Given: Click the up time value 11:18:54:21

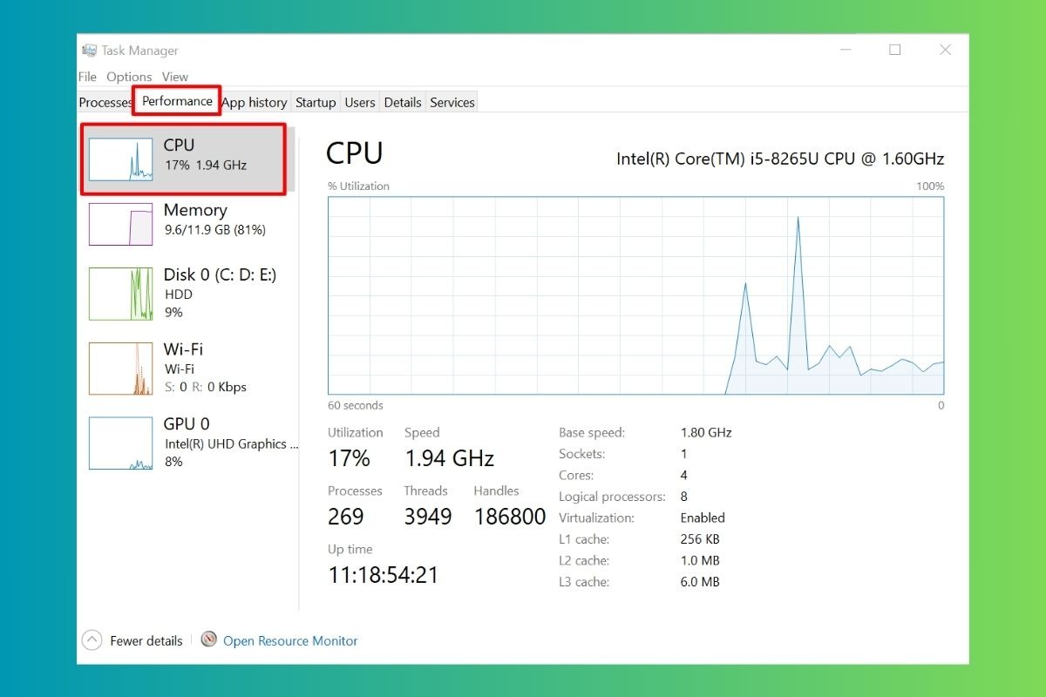Looking at the screenshot, I should pos(383,575).
